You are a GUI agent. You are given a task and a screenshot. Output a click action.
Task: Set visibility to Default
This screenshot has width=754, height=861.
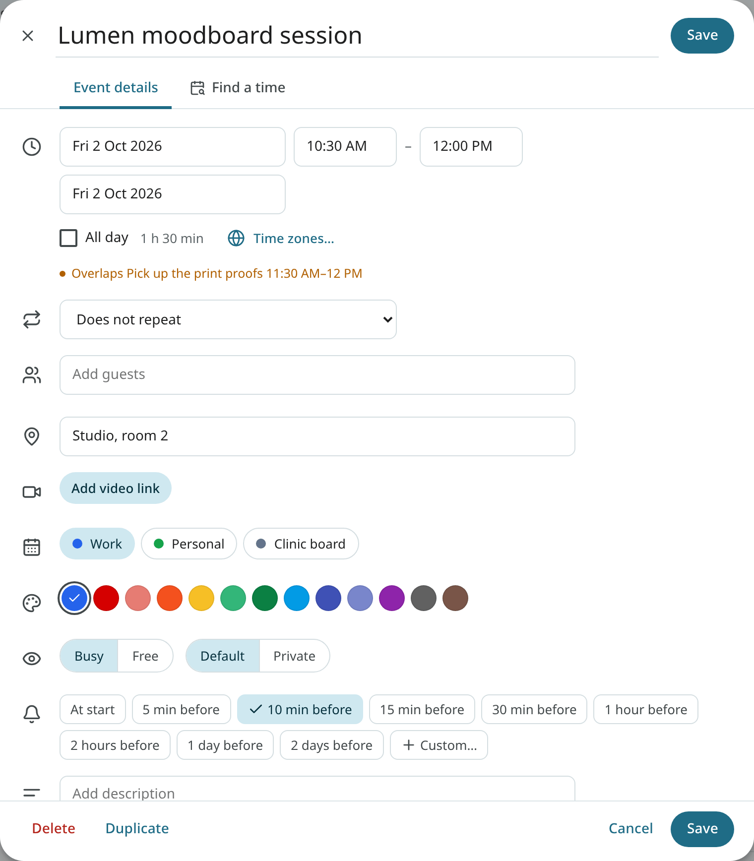pos(223,656)
